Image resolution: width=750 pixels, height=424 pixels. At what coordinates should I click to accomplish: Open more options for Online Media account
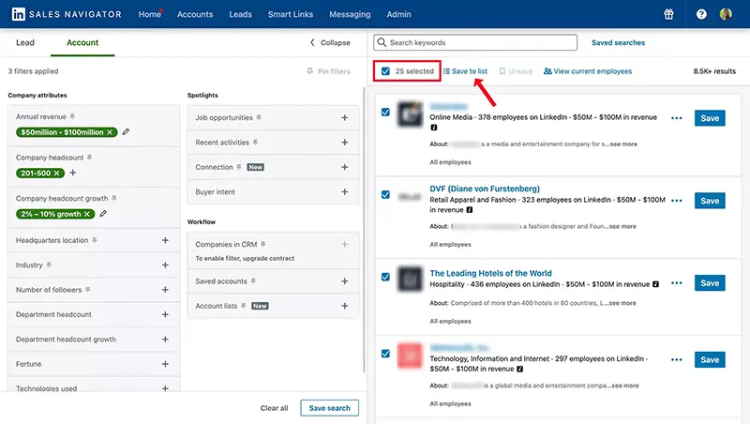676,118
